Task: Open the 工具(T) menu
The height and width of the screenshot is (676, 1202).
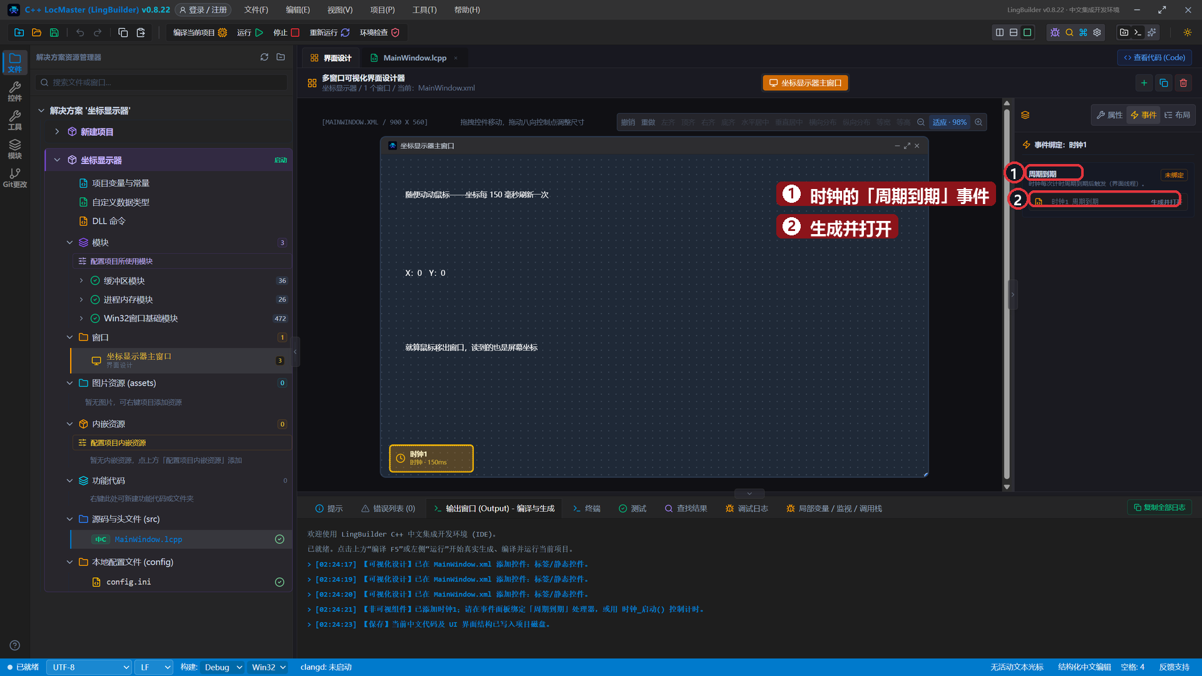Action: click(x=424, y=10)
